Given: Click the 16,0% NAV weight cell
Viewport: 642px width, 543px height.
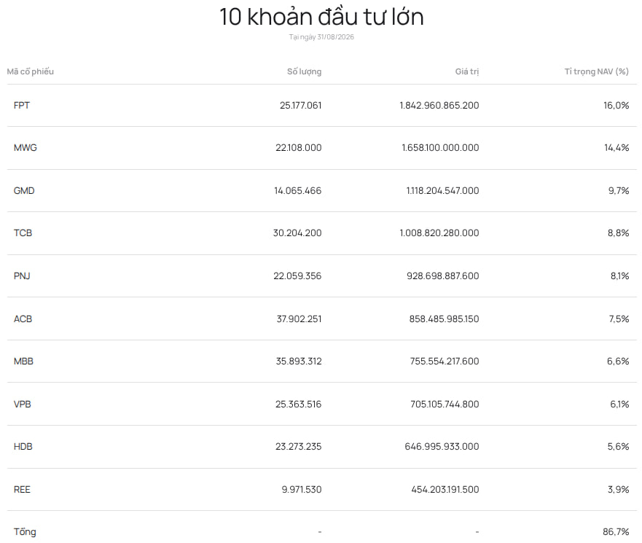Looking at the screenshot, I should click(x=616, y=105).
